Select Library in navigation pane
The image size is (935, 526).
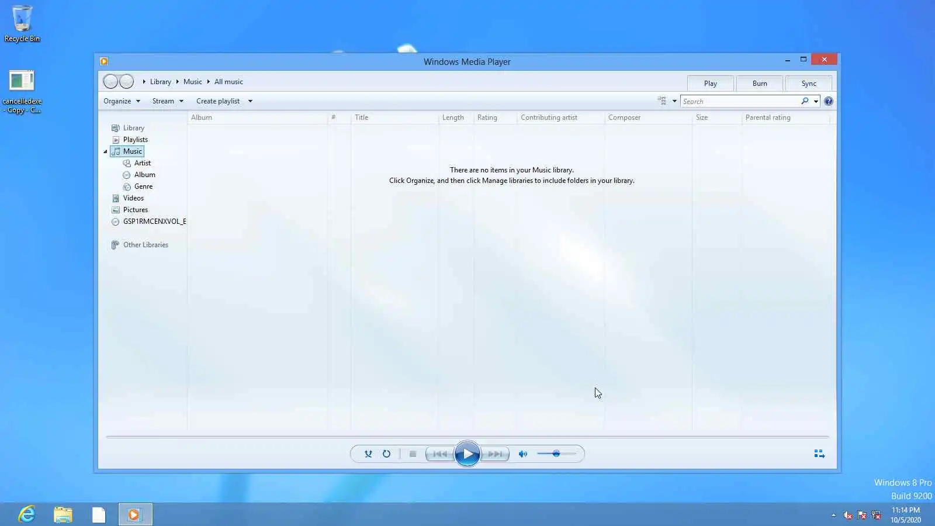pyautogui.click(x=133, y=128)
